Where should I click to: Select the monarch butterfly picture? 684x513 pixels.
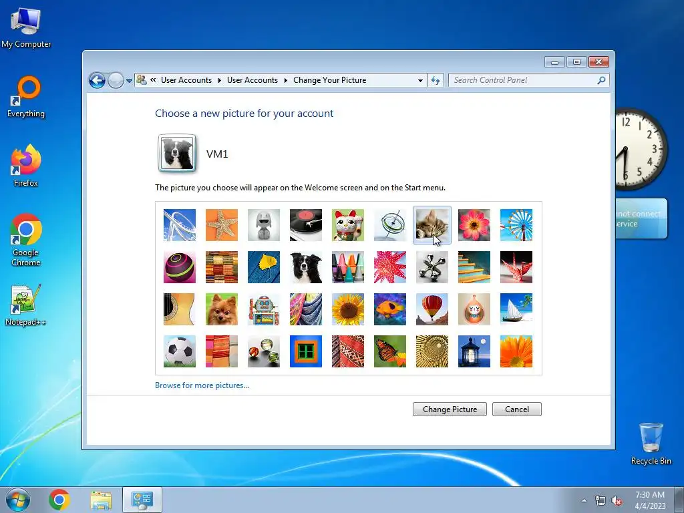tap(390, 351)
